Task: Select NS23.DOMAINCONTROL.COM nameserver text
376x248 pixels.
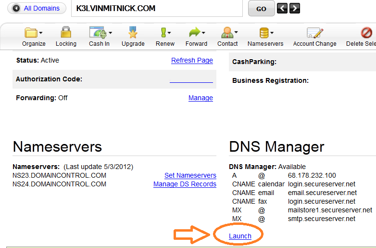Action: tap(59, 175)
